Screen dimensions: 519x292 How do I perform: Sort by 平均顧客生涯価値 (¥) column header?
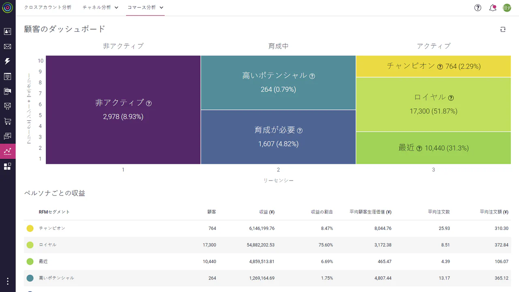[371, 212]
